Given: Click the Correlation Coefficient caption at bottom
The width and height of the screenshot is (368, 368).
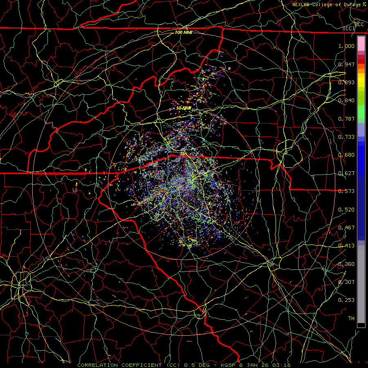Looking at the screenshot, I should point(184,365).
